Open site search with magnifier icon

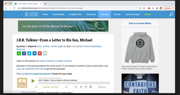tap(171, 14)
